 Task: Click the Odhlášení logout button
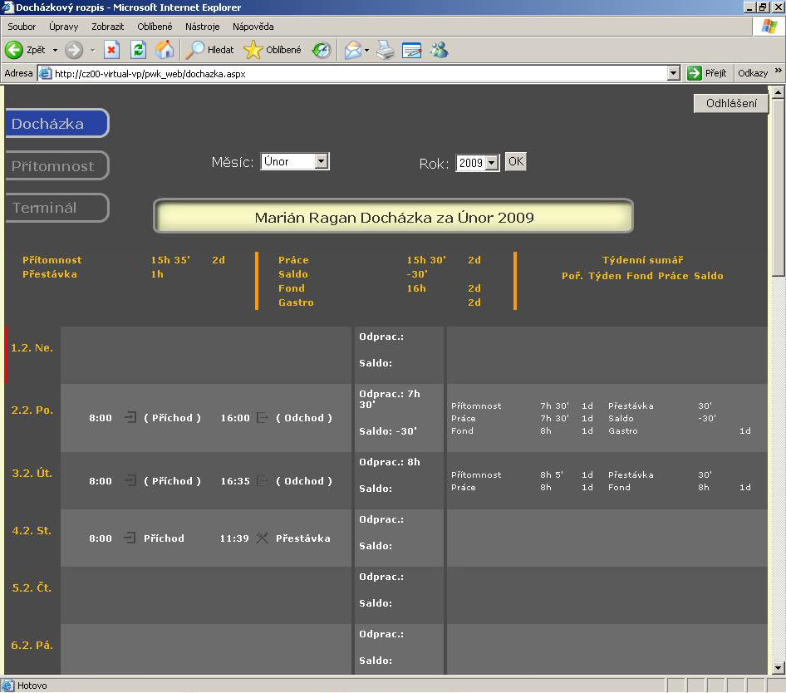pos(730,104)
